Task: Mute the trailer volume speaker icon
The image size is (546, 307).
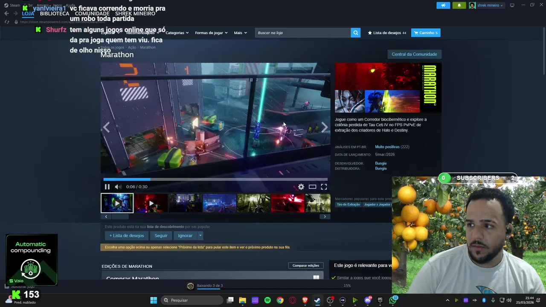Action: point(118,187)
